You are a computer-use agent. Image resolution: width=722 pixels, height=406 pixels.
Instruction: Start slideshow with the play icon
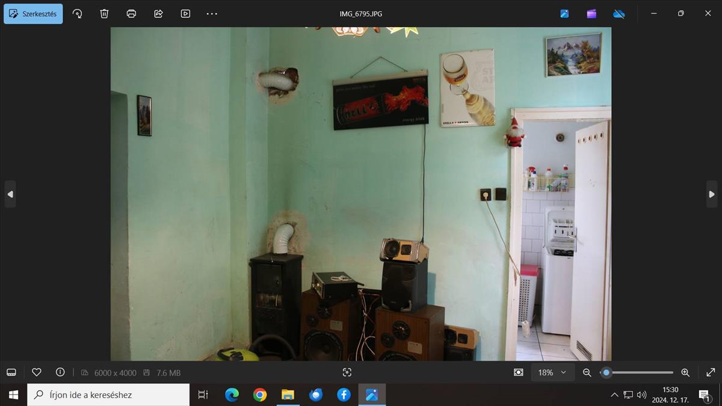(x=185, y=14)
